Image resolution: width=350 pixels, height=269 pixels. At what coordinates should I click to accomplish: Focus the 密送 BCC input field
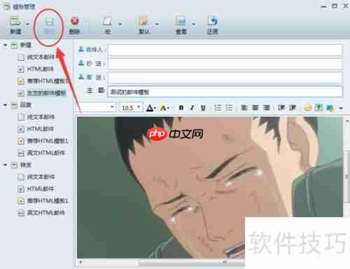click(225, 77)
